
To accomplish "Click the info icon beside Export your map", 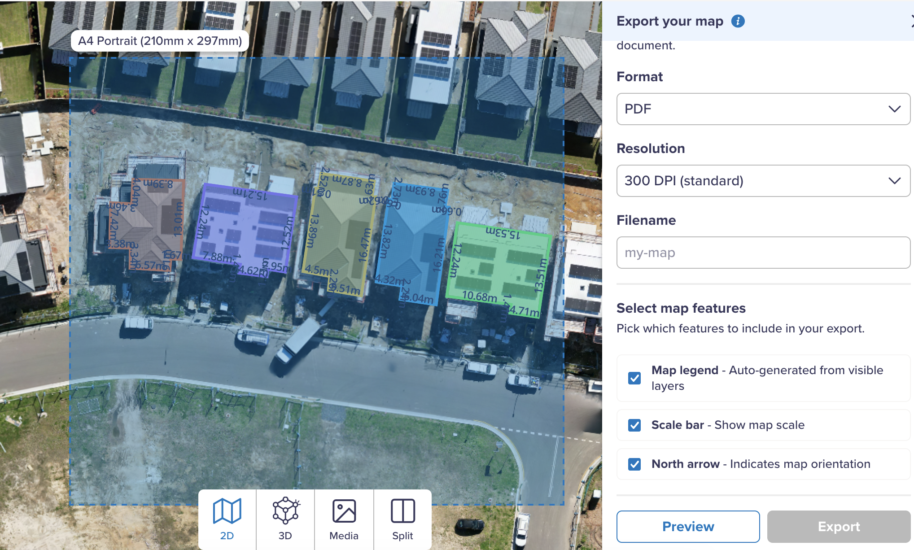I will [738, 21].
